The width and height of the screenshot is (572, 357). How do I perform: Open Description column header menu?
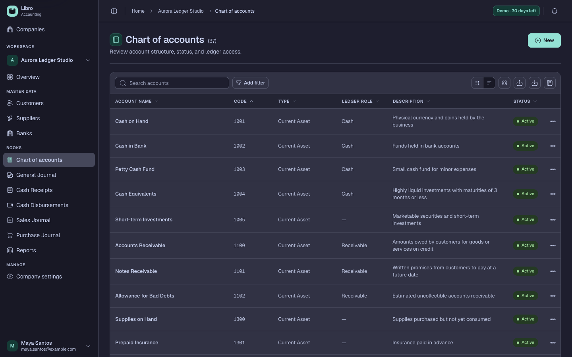coord(411,102)
